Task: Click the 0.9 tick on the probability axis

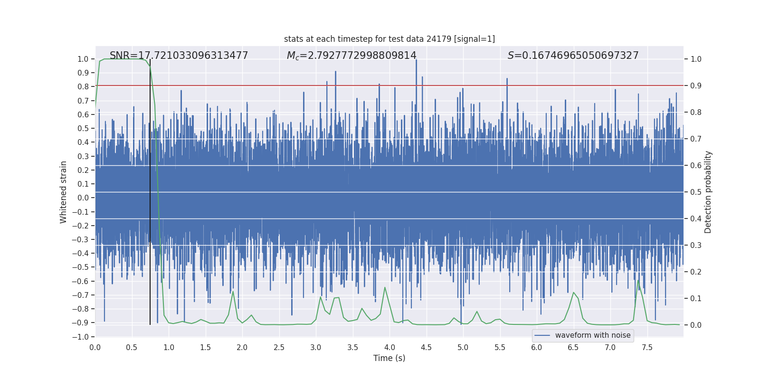Action: tap(696, 86)
